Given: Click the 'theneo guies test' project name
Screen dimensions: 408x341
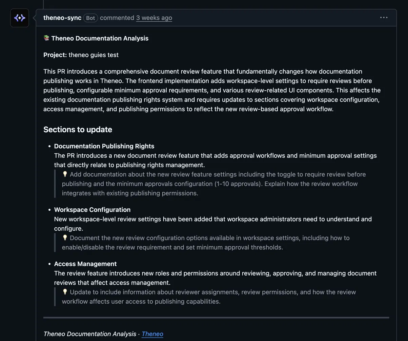Looking at the screenshot, I should [x=94, y=55].
